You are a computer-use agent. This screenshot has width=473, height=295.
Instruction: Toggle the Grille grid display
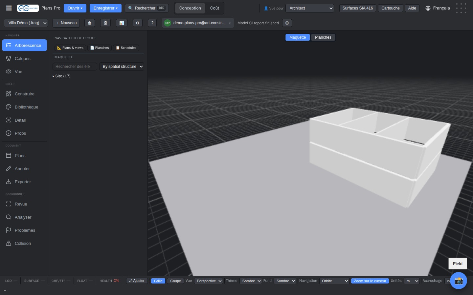(x=158, y=281)
